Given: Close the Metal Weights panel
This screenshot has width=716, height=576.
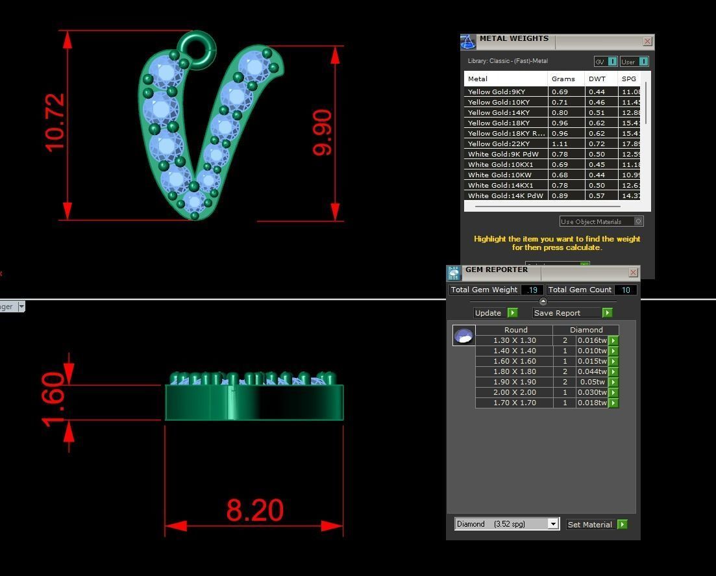Looking at the screenshot, I should [647, 42].
